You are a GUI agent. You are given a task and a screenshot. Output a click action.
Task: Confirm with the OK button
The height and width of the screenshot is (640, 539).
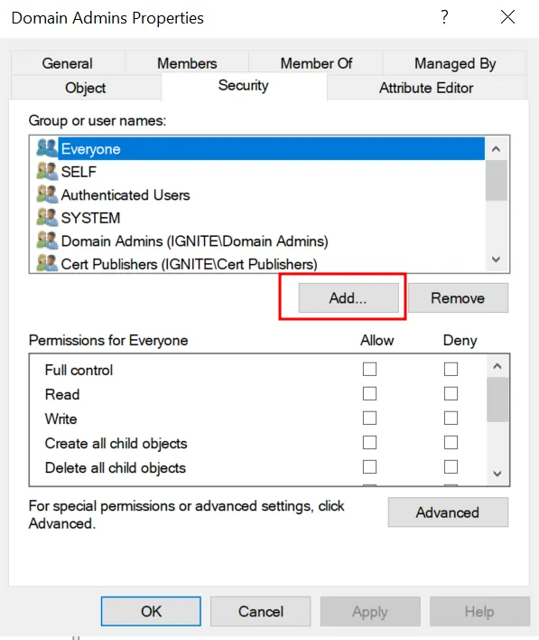pyautogui.click(x=151, y=611)
